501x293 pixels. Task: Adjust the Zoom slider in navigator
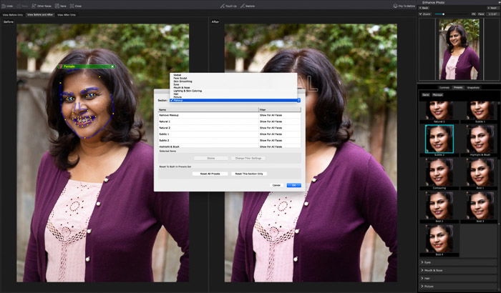pos(442,14)
